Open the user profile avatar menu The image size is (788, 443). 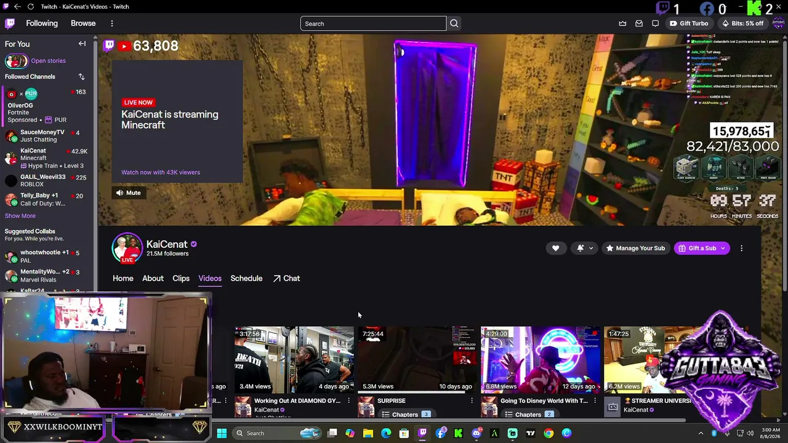click(778, 23)
